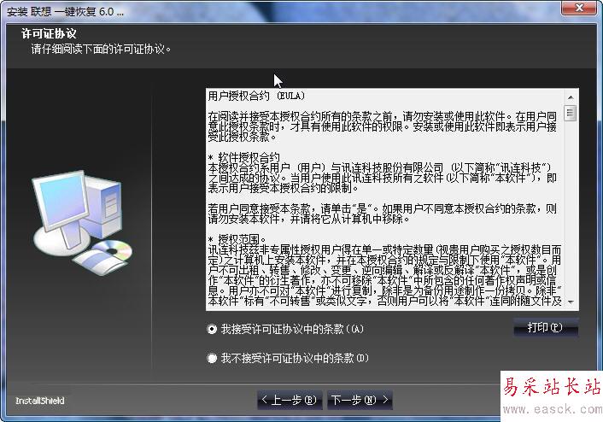The height and width of the screenshot is (422, 603).
Task: Click the license scrollbar down arrow
Action: 571,302
